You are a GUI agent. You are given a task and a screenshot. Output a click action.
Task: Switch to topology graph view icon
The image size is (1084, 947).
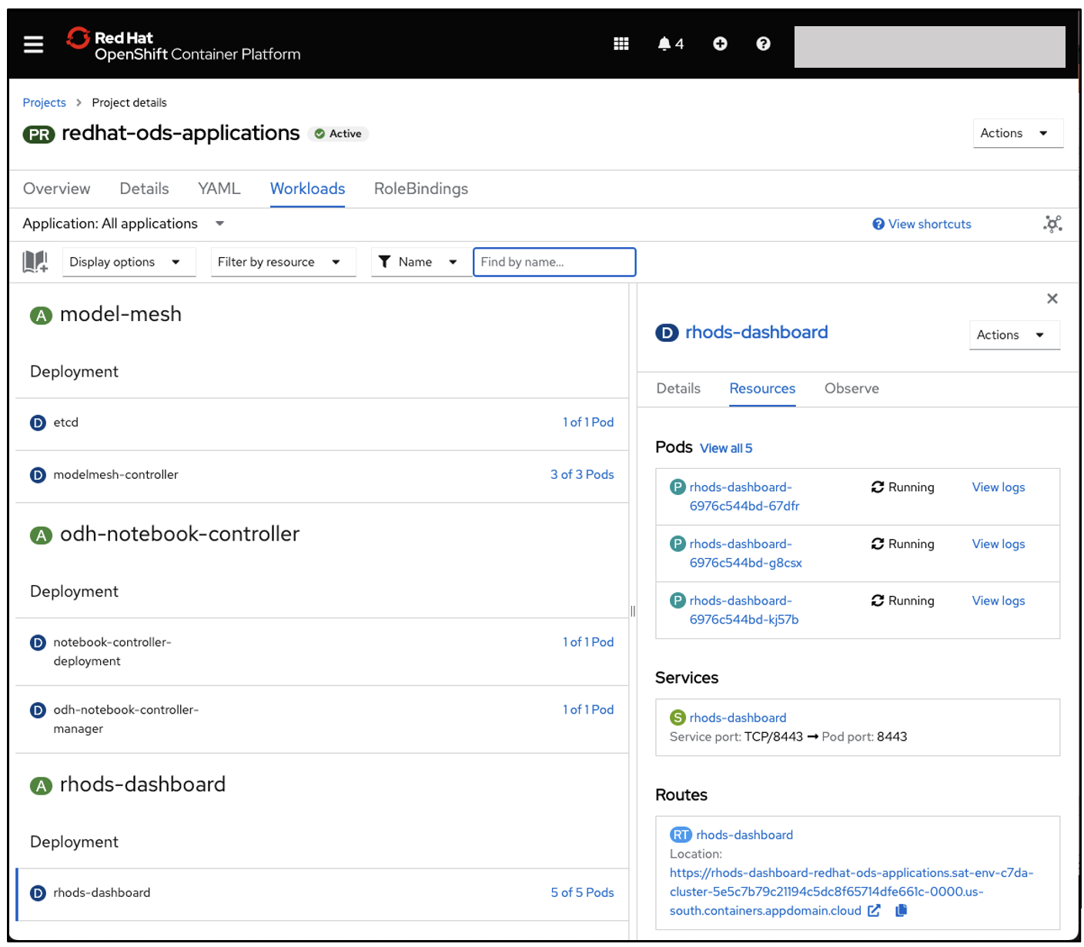[1052, 223]
